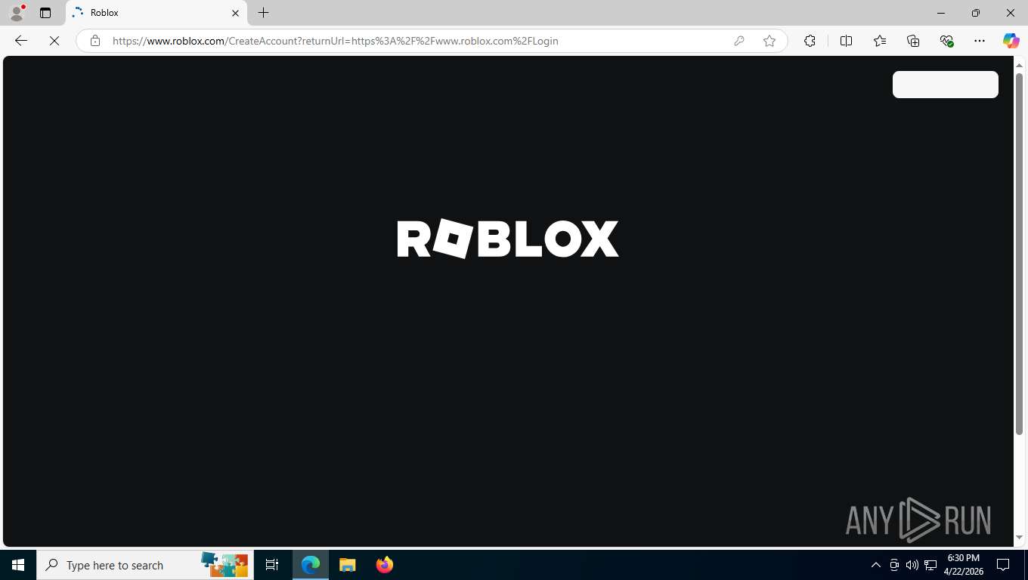View site information lock icon
This screenshot has height=580, width=1028.
(95, 41)
